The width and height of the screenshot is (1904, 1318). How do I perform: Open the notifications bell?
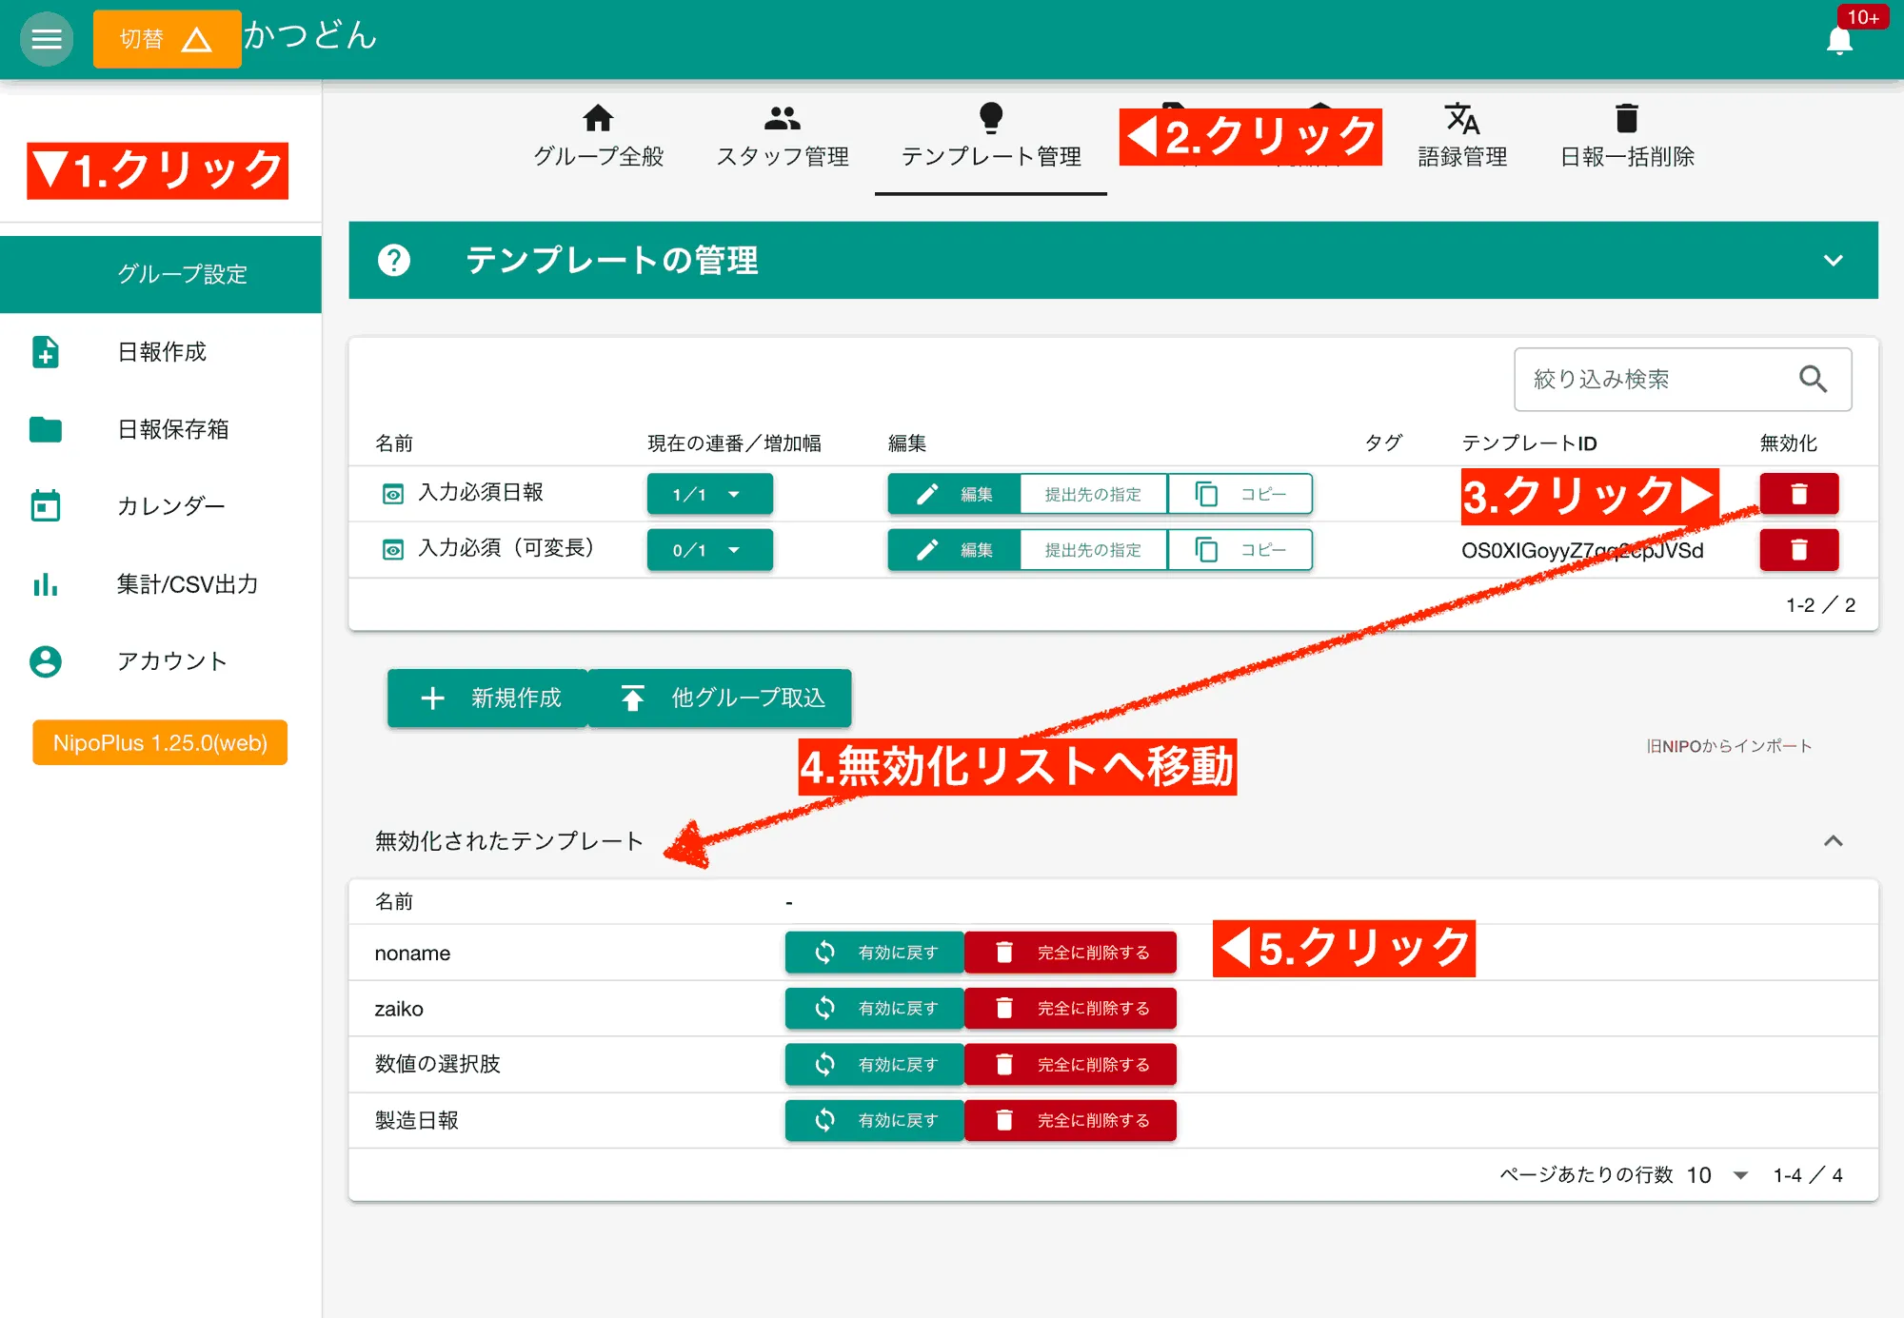[1839, 40]
